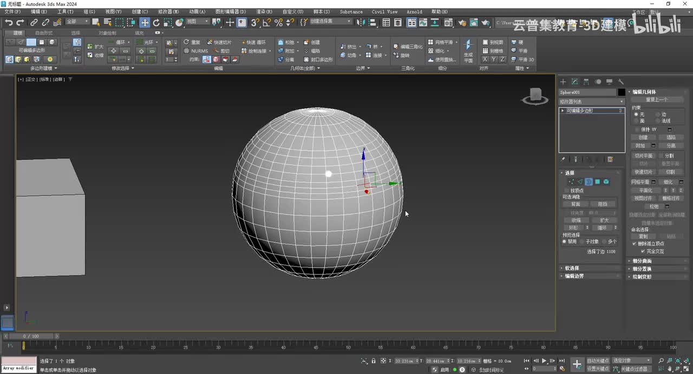Screen dimensions: 693x374
Task: Select the 边 (Edge) constraint radio button
Action: [x=658, y=114]
